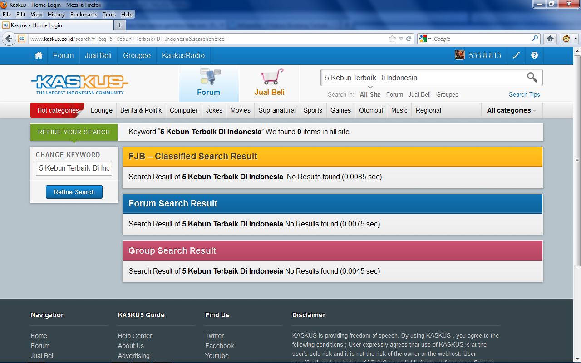Click the Kaskus home icon in top bar
This screenshot has height=363, width=581.
tap(39, 55)
